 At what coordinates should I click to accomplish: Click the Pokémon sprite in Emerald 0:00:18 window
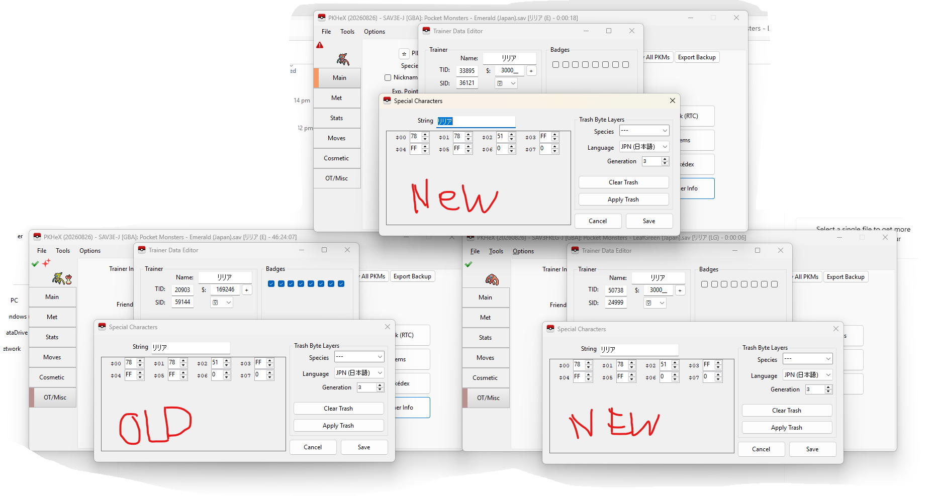point(343,59)
